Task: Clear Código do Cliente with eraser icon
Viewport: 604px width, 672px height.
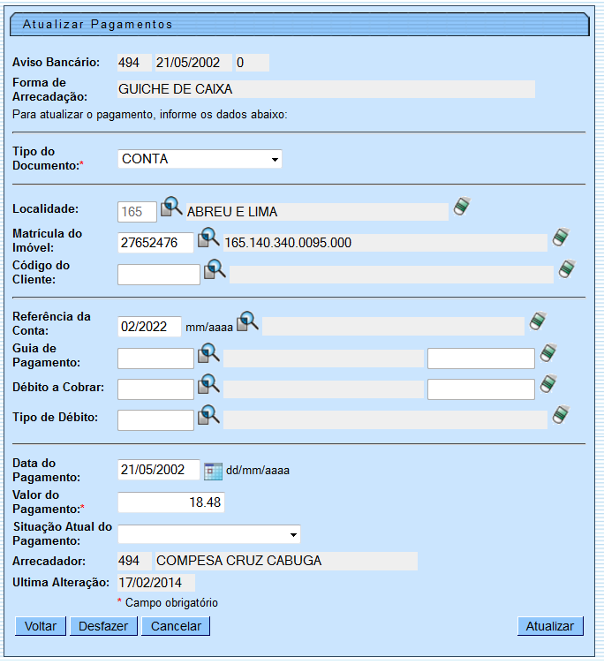Action: point(567,269)
